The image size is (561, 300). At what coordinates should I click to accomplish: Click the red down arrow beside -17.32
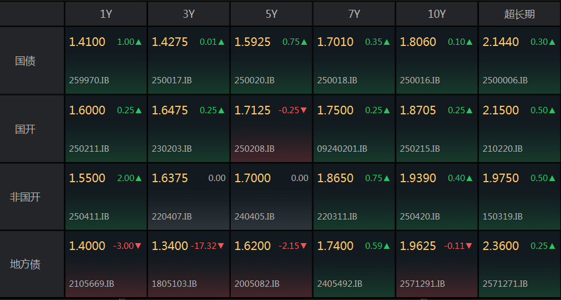click(221, 246)
